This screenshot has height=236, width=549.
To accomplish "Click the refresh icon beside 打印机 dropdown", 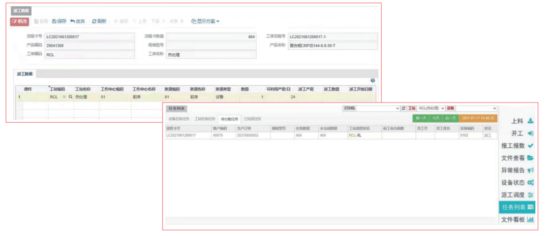I will tap(404, 109).
